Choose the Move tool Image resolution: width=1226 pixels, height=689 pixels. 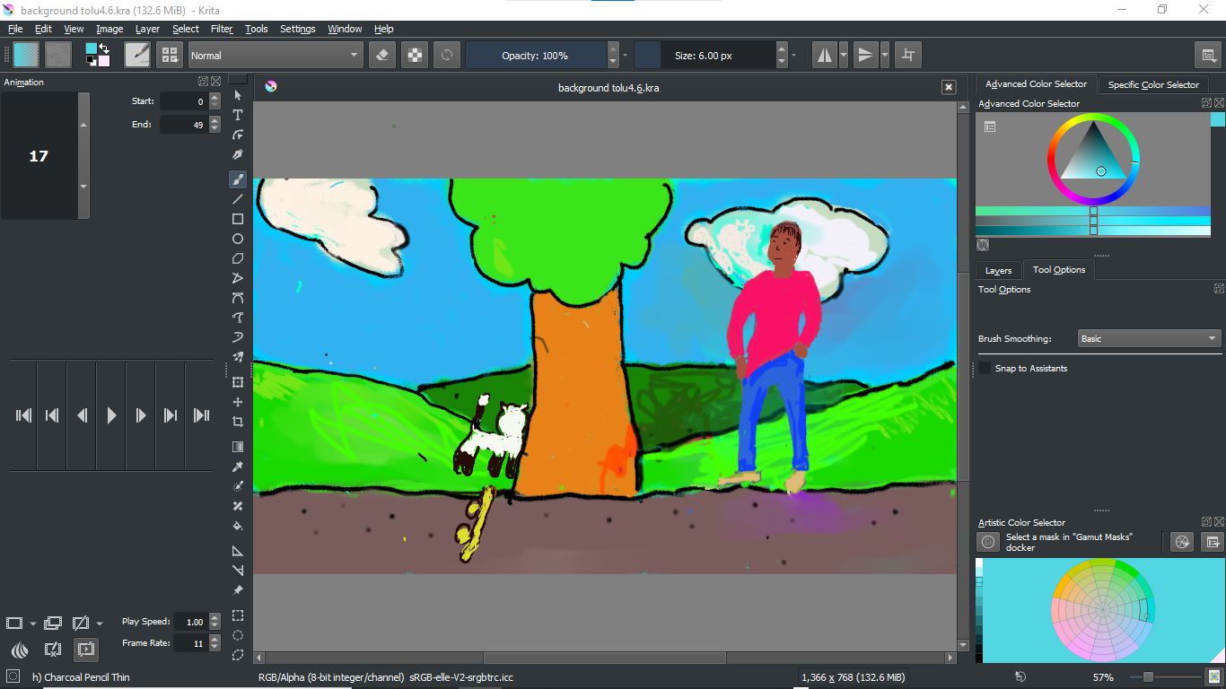tap(238, 402)
